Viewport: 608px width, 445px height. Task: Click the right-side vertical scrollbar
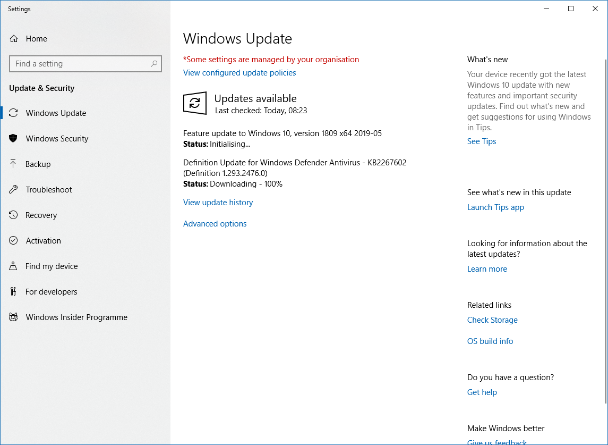click(x=606, y=231)
